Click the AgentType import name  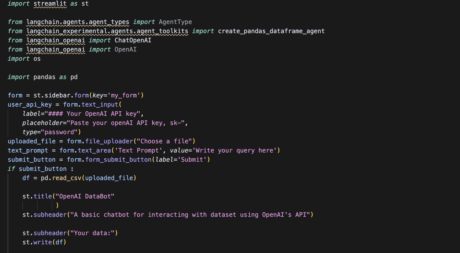point(175,22)
